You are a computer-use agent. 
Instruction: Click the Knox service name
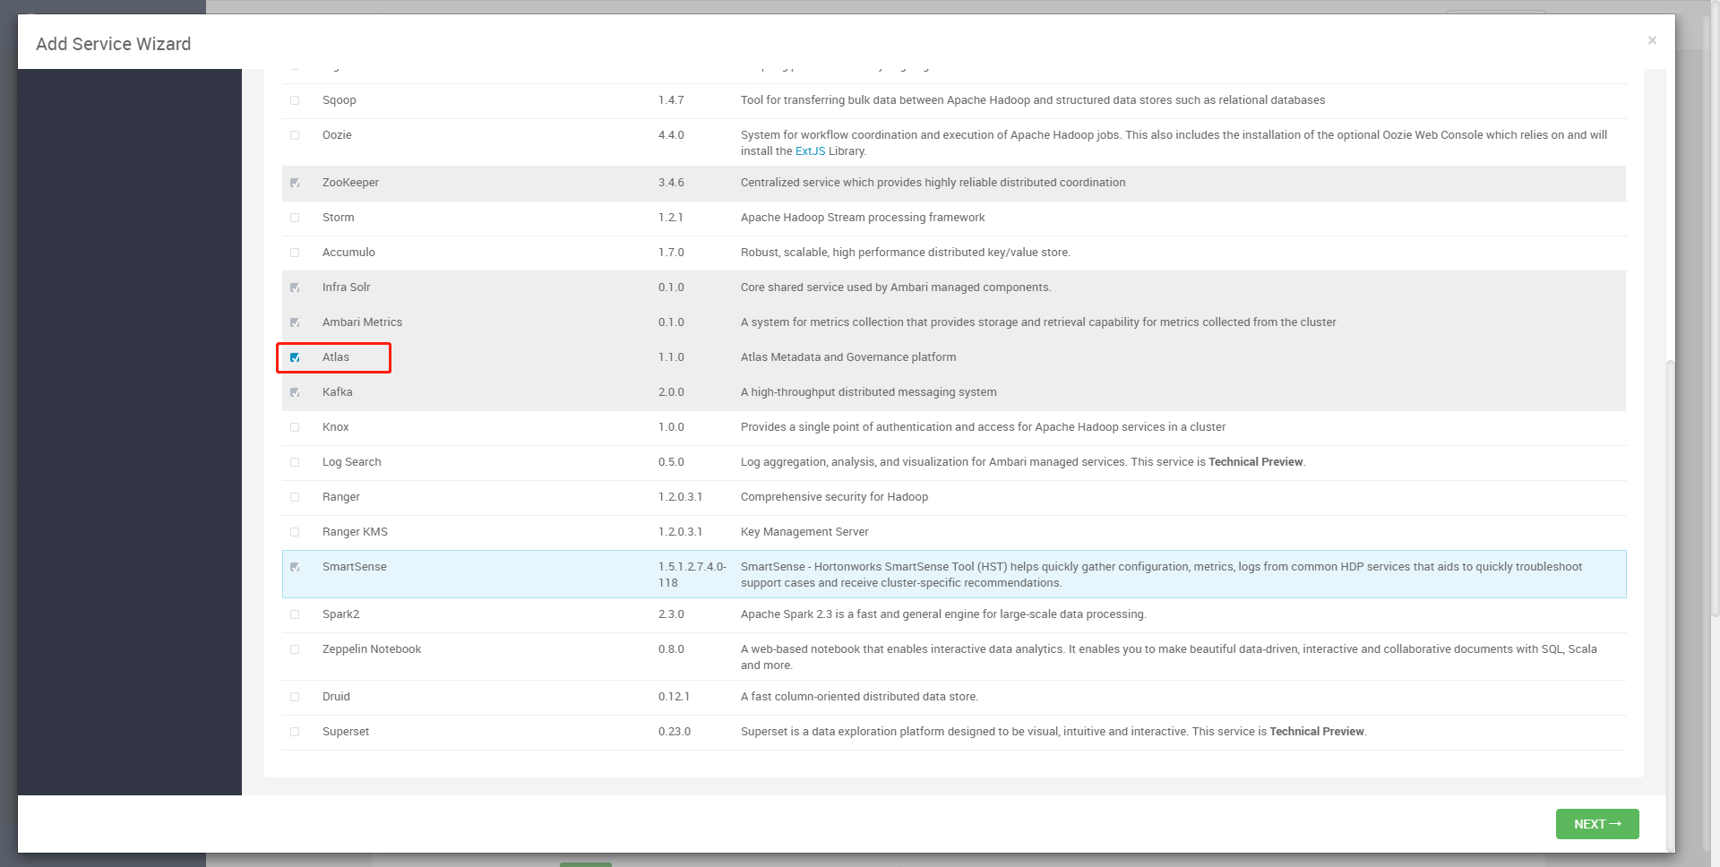336,427
